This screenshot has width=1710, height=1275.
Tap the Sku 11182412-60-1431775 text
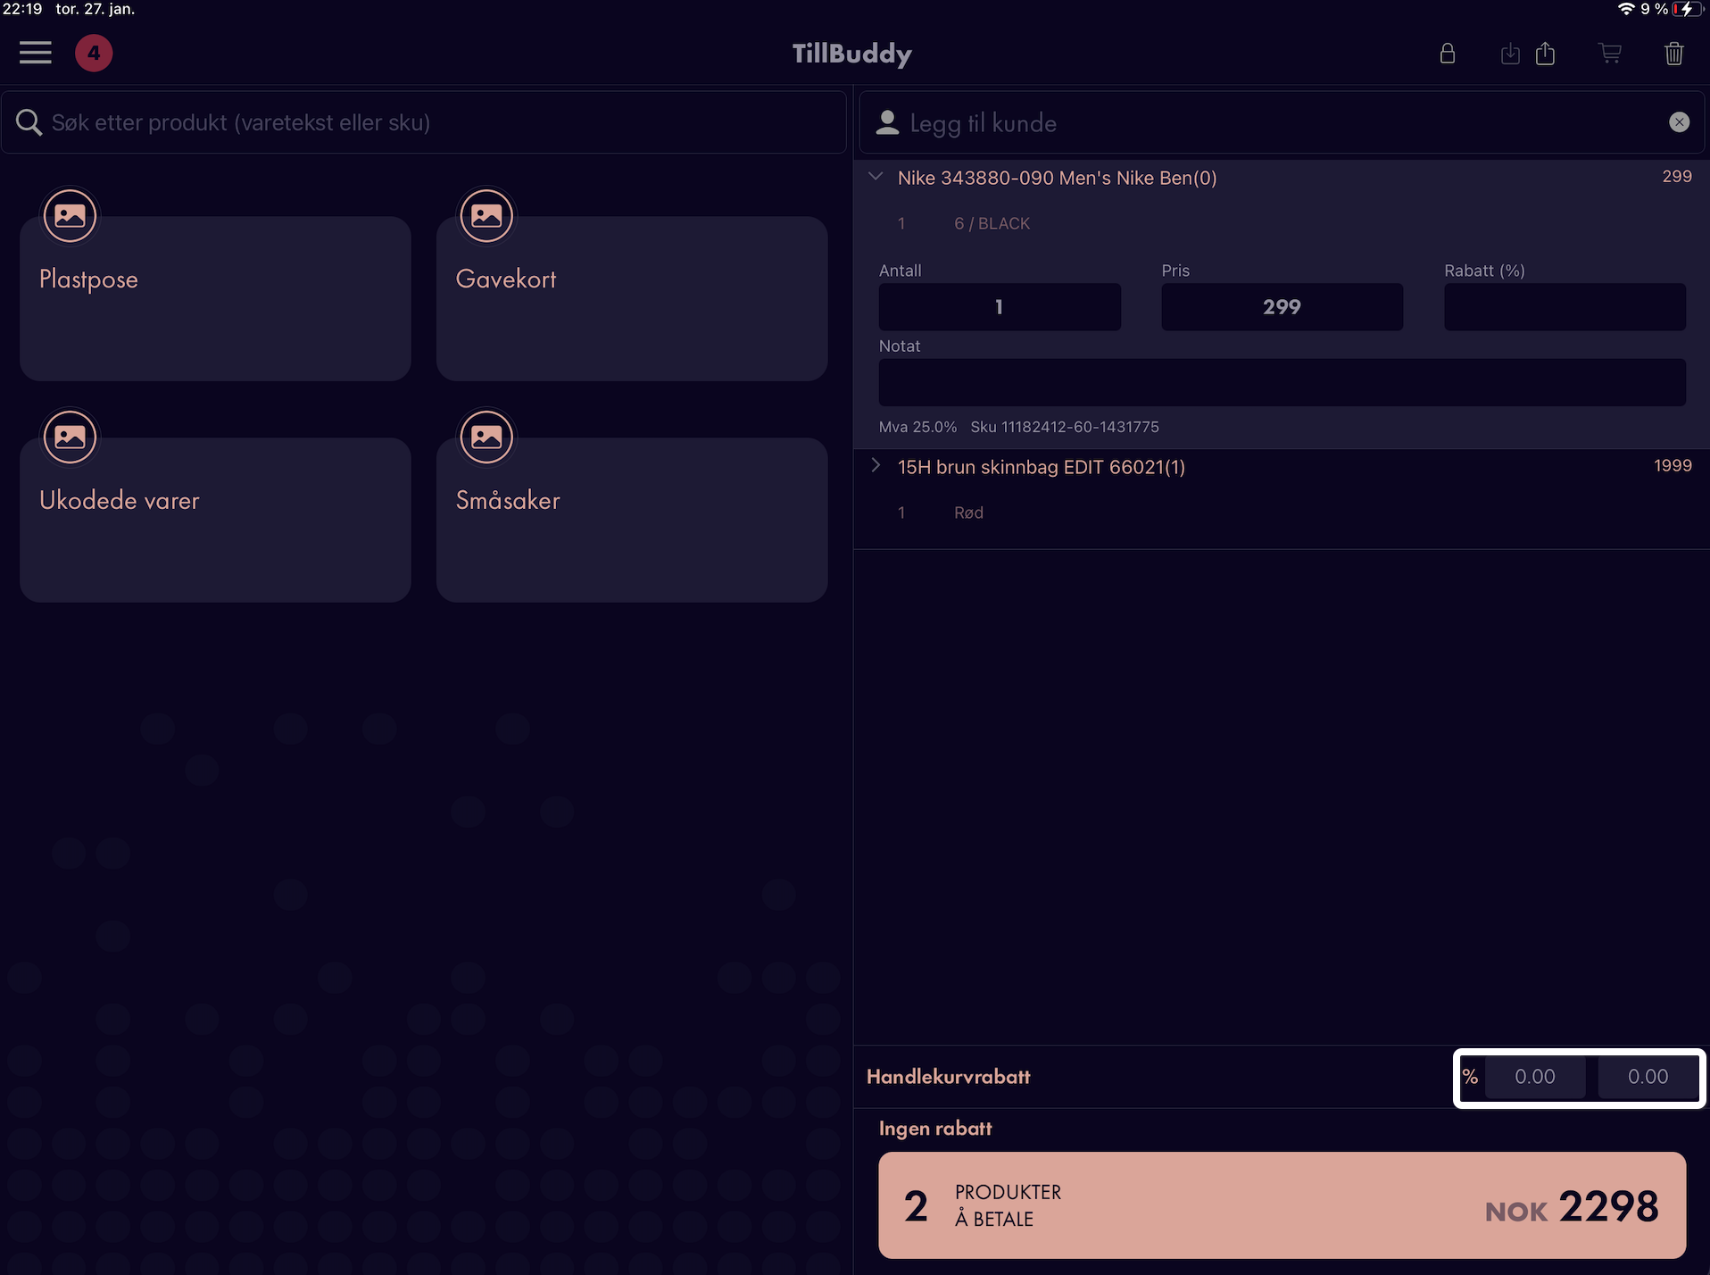pyautogui.click(x=1065, y=427)
